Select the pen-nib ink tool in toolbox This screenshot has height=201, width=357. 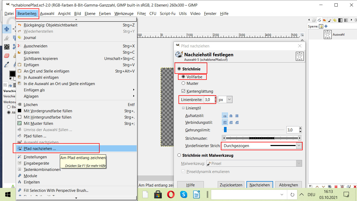(x=7, y=38)
